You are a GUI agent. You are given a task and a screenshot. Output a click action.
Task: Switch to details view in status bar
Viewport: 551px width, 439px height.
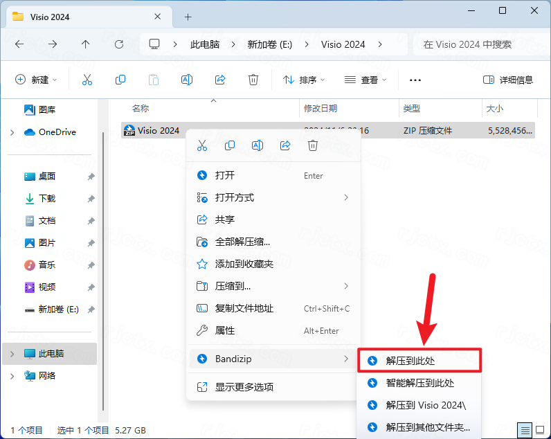point(525,430)
